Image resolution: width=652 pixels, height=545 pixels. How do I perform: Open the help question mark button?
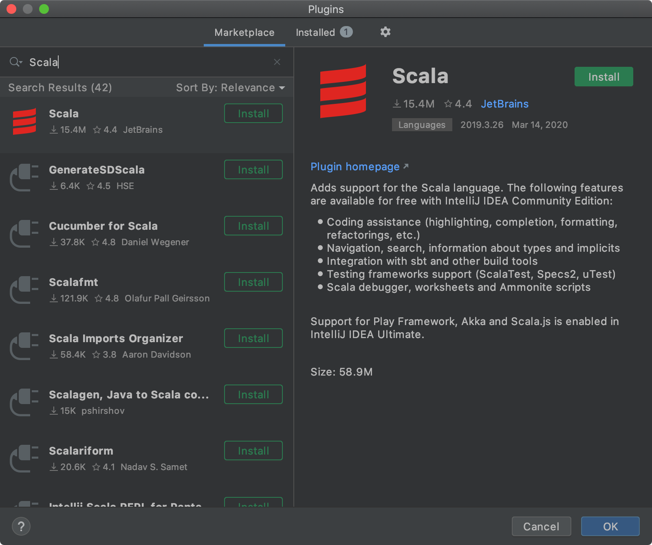click(21, 526)
